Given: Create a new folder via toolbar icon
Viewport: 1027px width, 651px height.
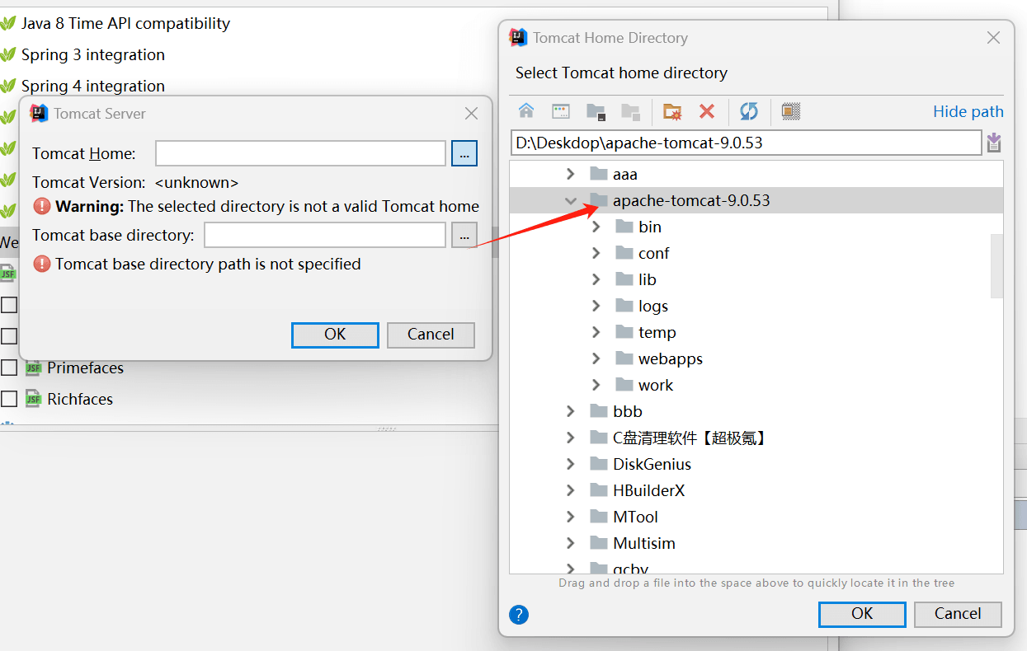Looking at the screenshot, I should 672,111.
